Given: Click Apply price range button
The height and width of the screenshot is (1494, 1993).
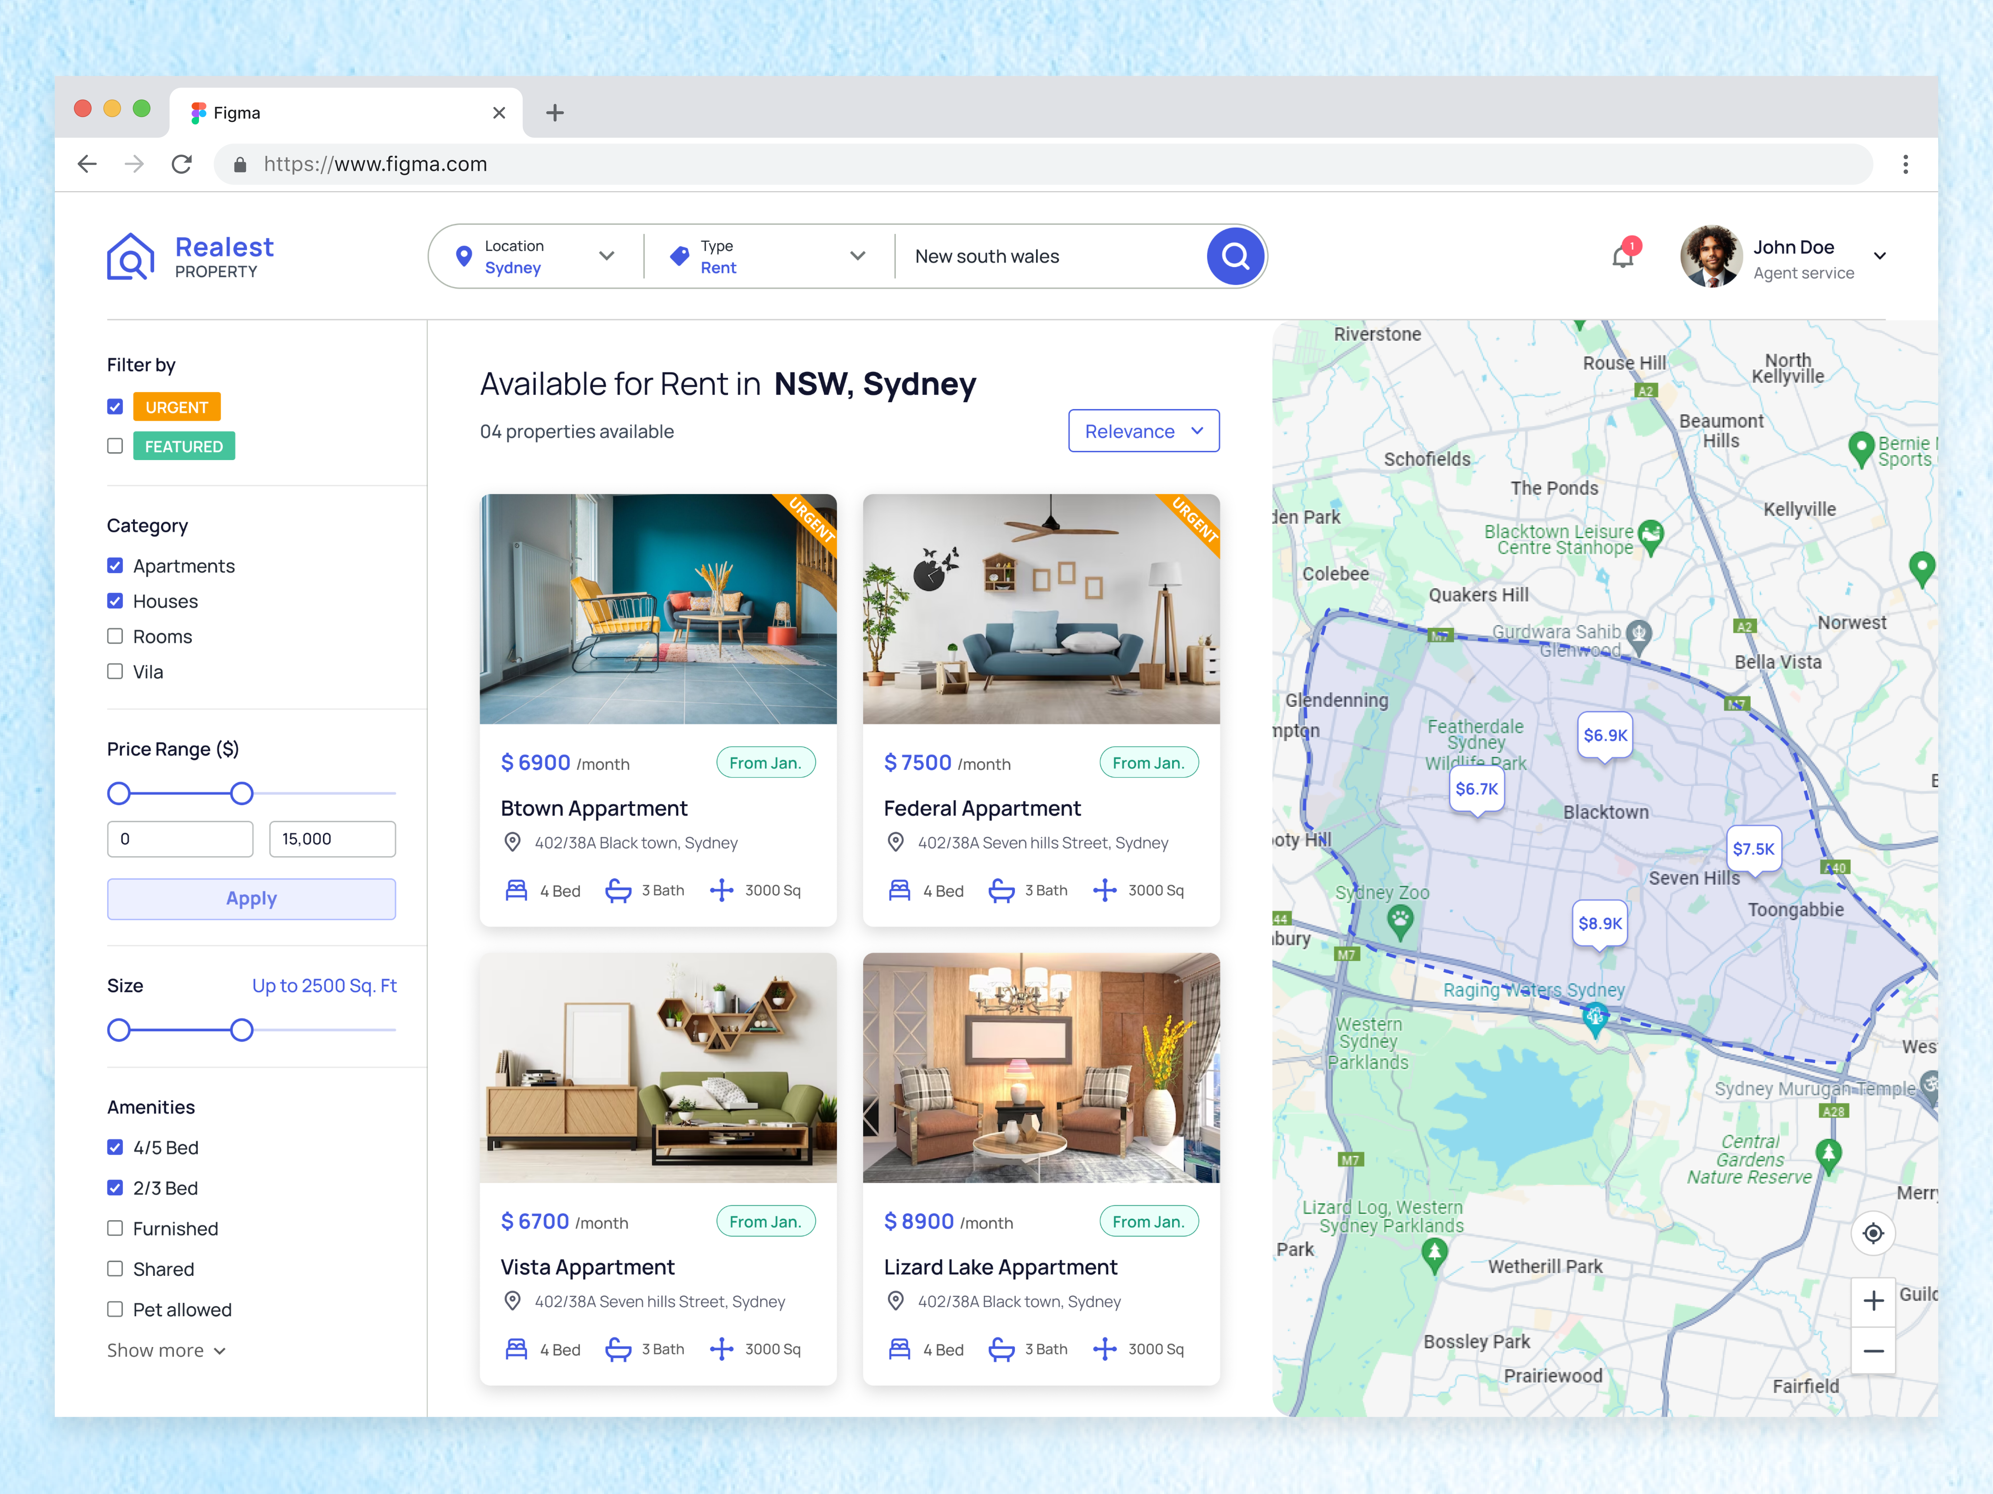Looking at the screenshot, I should pyautogui.click(x=251, y=899).
